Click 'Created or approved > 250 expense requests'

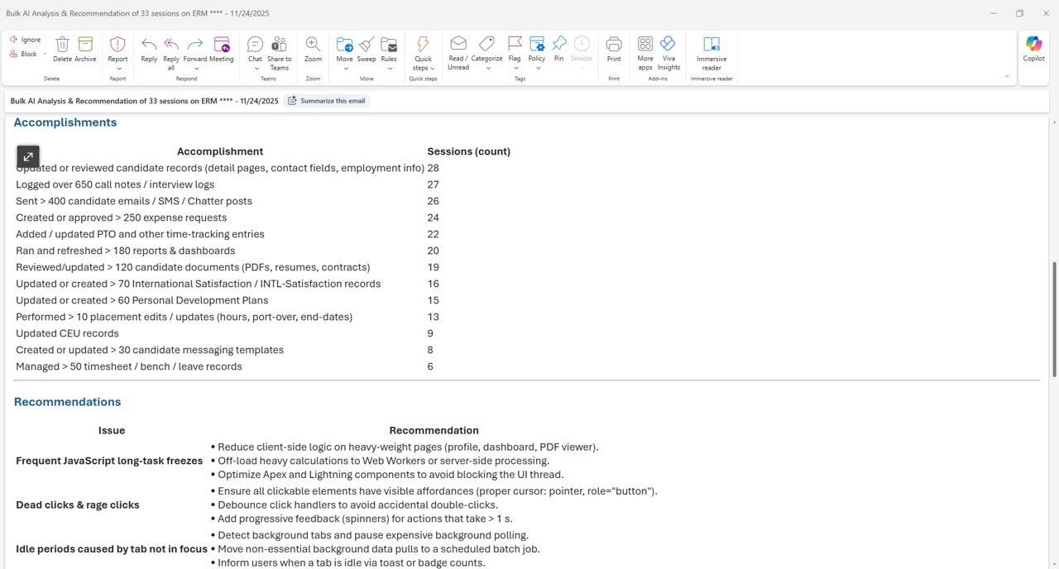pos(121,218)
